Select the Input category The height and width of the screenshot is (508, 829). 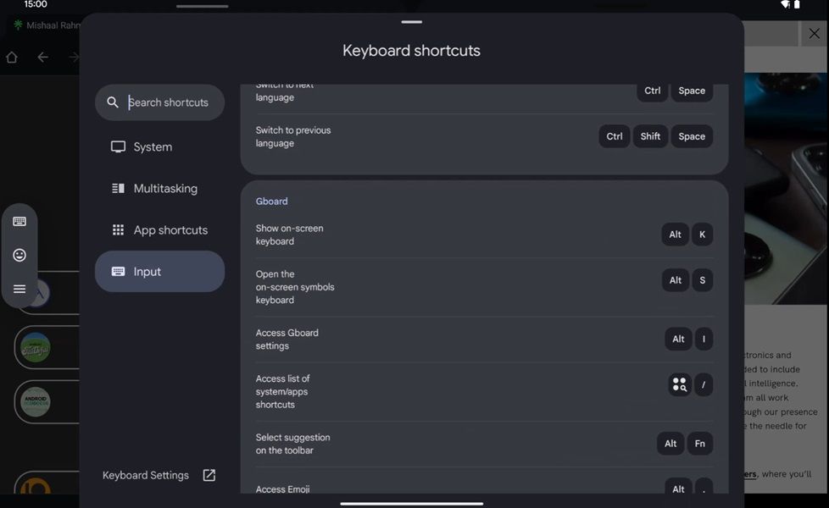[159, 272]
